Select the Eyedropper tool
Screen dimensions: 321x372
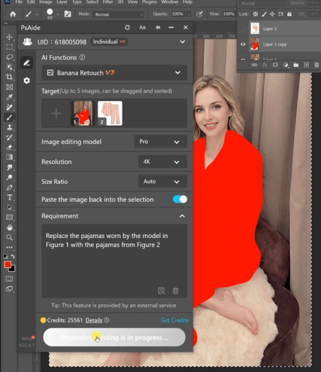10,97
